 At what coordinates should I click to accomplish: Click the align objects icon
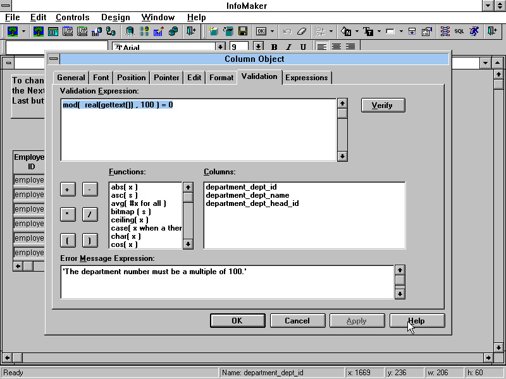coord(321,31)
